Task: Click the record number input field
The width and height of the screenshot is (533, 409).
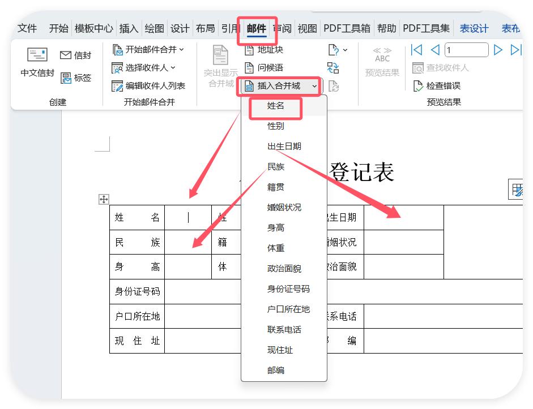Action: point(466,50)
